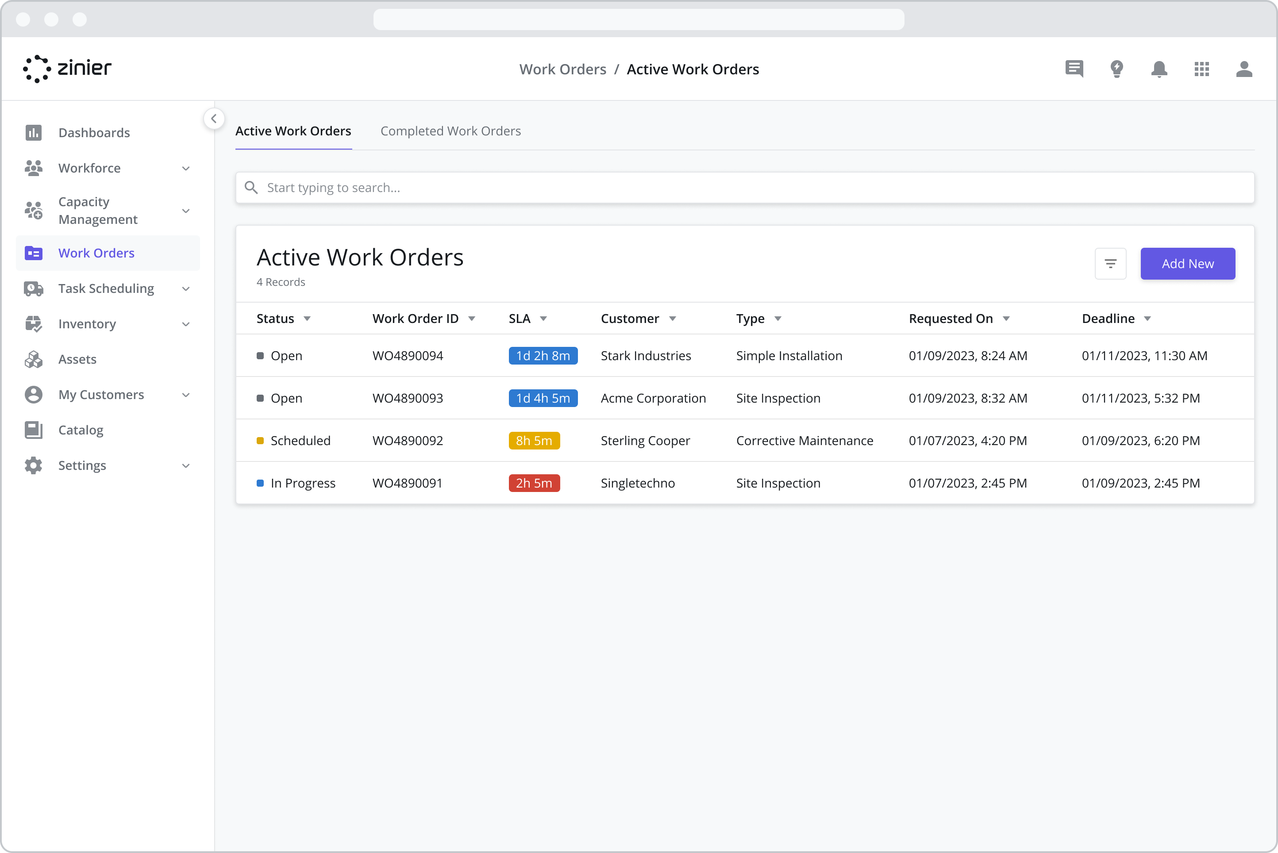
Task: Sort by the Status column arrow
Action: click(307, 319)
